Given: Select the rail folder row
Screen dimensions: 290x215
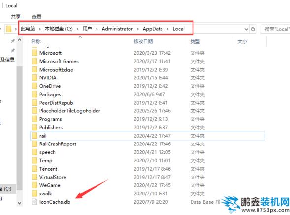Looking at the screenshot, I should 147,136.
